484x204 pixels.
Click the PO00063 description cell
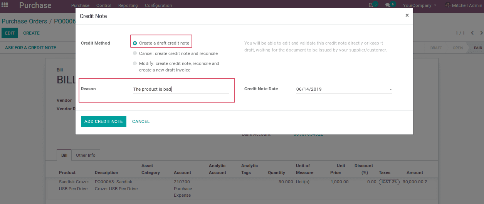coord(116,185)
